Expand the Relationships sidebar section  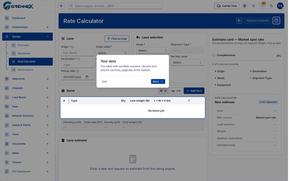[x=47, y=27]
